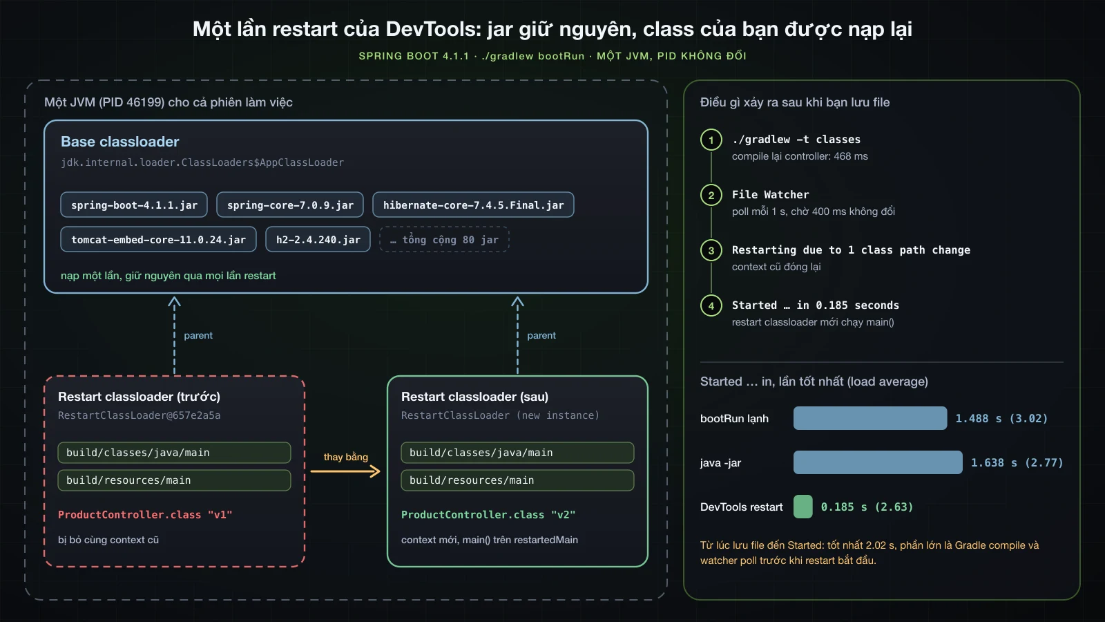Click the value 1.488 s (3.02)
The width and height of the screenshot is (1105, 622).
[x=1001, y=418]
